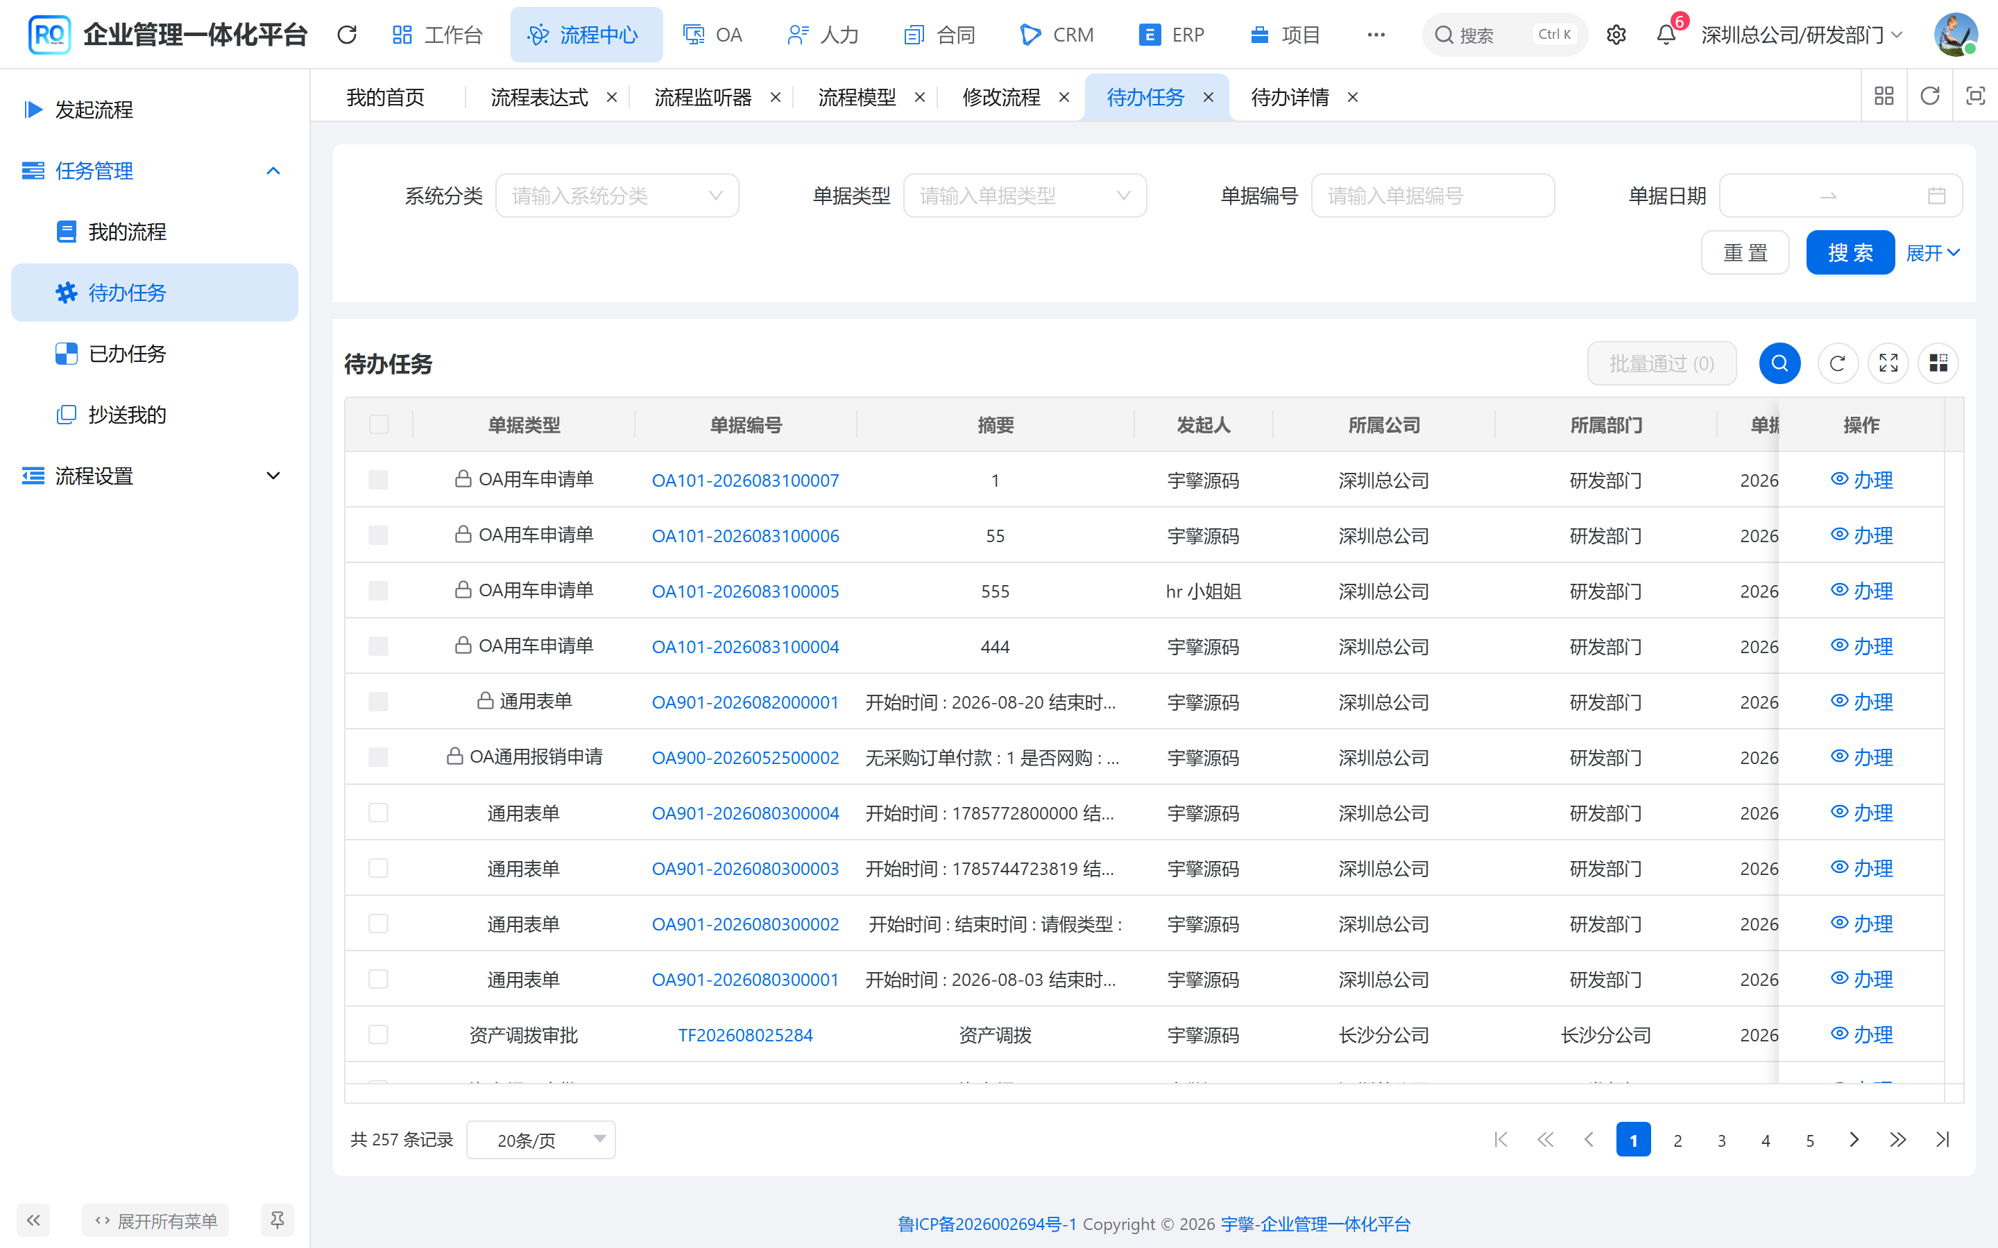The width and height of the screenshot is (1998, 1248).
Task: Toggle fullscreen content icon in the tab bar
Action: (1975, 96)
